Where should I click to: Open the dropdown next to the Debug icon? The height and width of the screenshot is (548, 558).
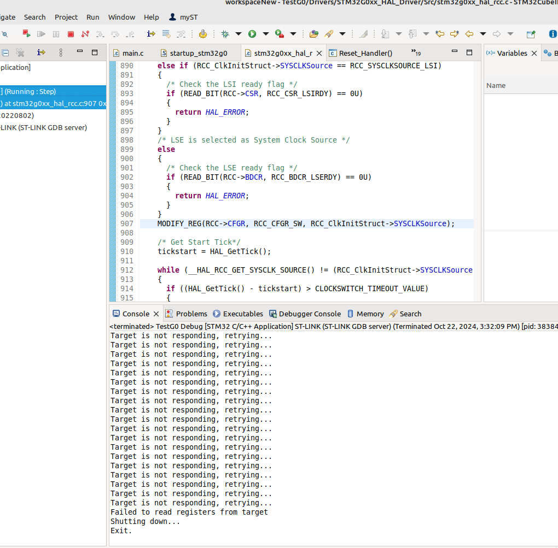pyautogui.click(x=237, y=34)
